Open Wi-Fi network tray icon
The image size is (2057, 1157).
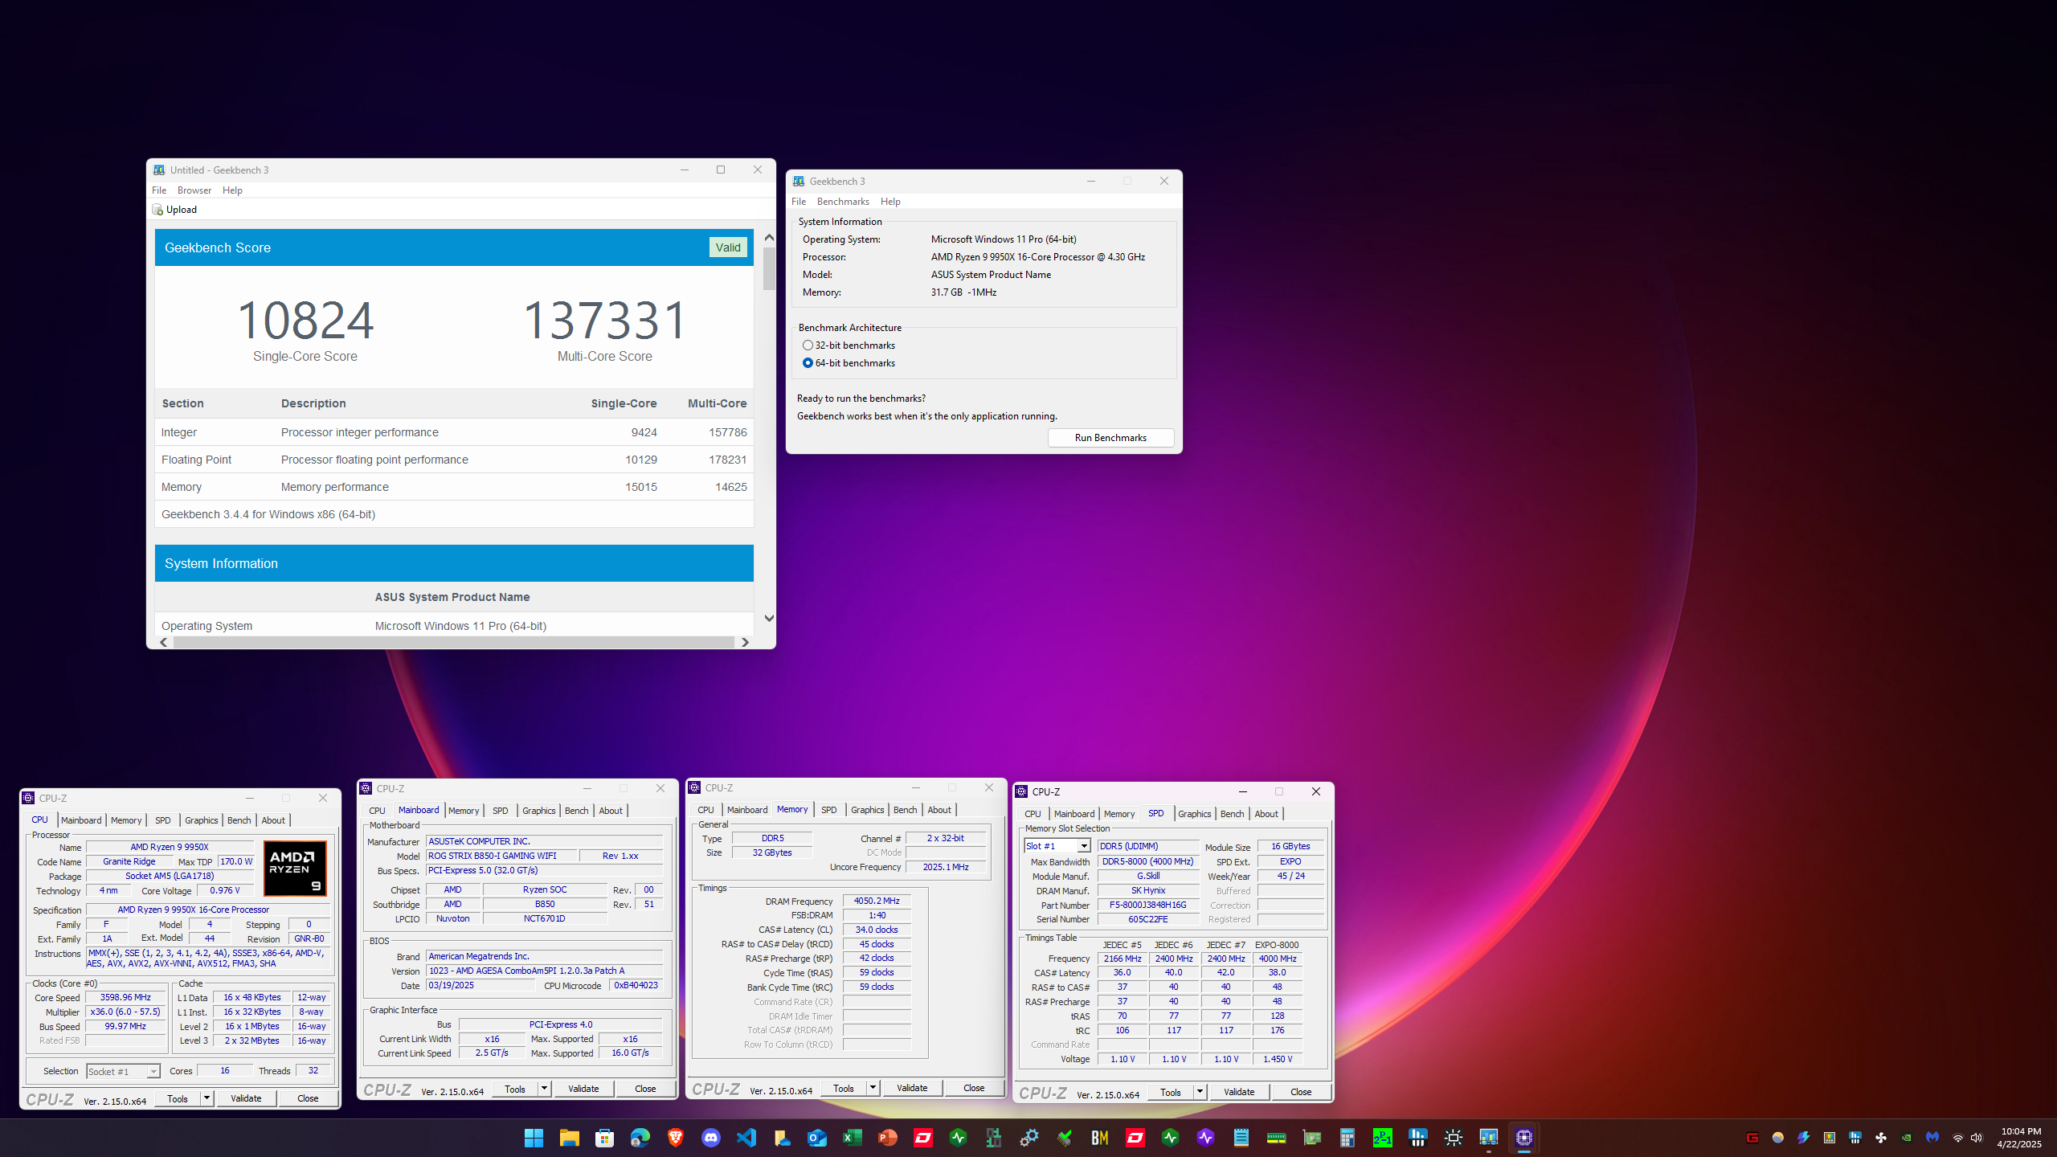coord(1957,1138)
